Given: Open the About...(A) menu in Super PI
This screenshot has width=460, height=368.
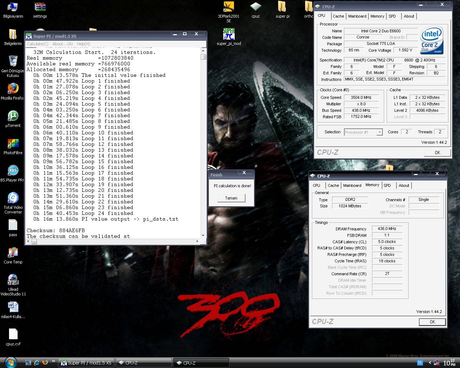Looking at the screenshot, I should [x=63, y=44].
